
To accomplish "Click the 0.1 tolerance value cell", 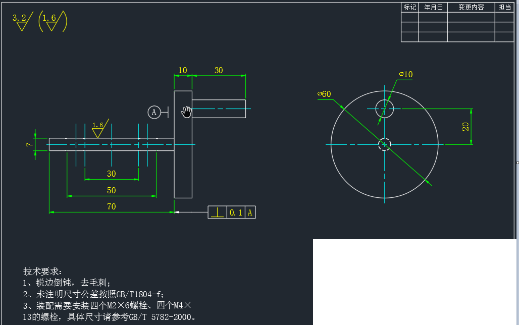I will click(x=236, y=212).
